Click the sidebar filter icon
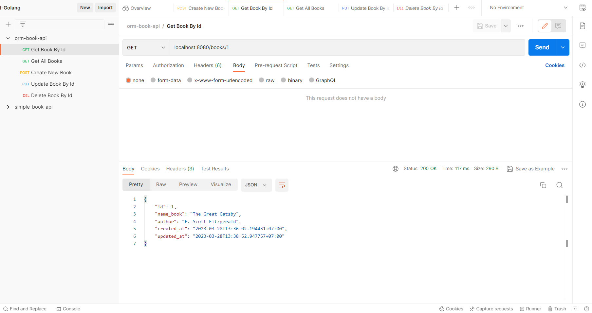 point(22,24)
